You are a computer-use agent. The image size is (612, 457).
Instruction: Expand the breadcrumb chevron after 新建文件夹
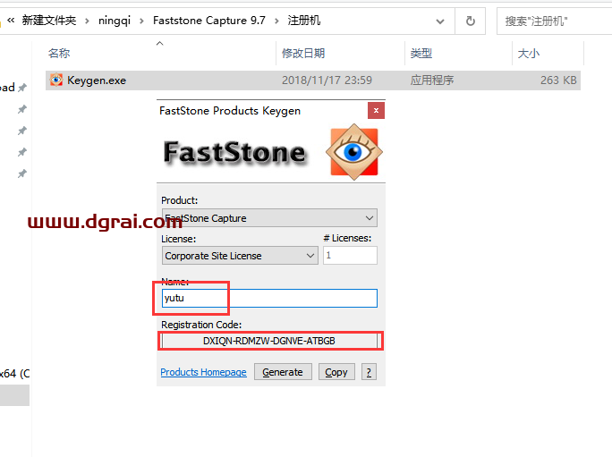87,21
